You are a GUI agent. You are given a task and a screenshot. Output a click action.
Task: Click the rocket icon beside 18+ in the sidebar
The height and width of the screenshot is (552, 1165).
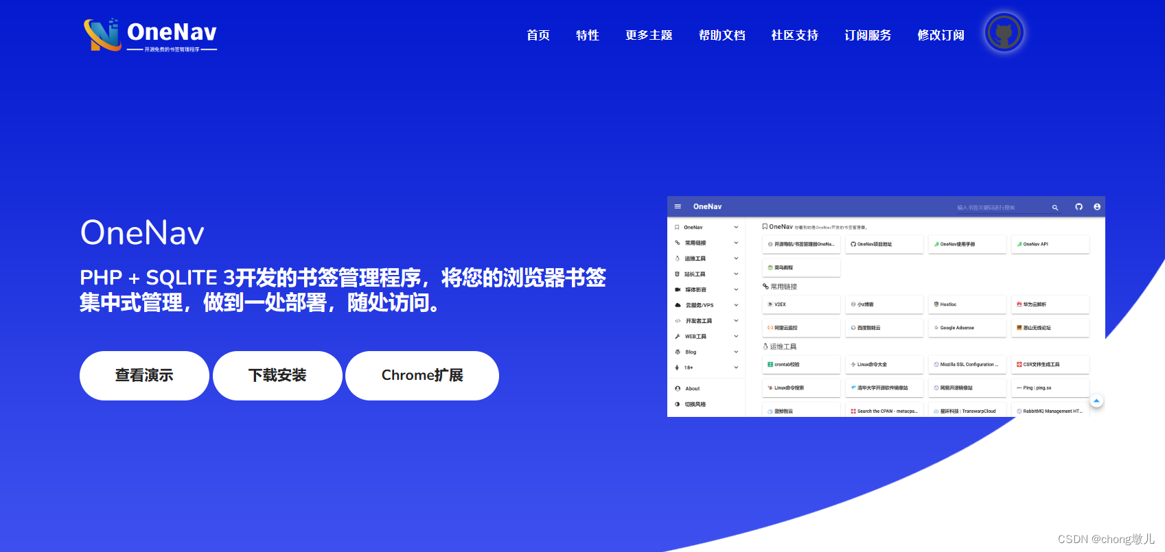[x=678, y=368]
